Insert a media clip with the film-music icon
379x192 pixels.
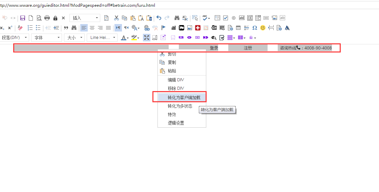[x=214, y=28]
